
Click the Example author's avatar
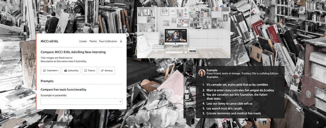click(202, 73)
